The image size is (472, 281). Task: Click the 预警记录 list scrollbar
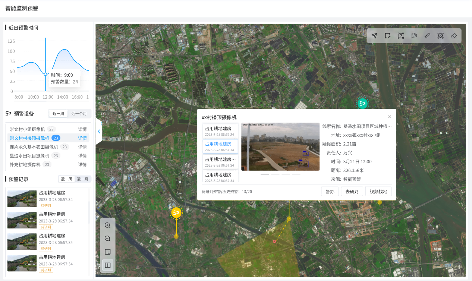pyautogui.click(x=89, y=212)
